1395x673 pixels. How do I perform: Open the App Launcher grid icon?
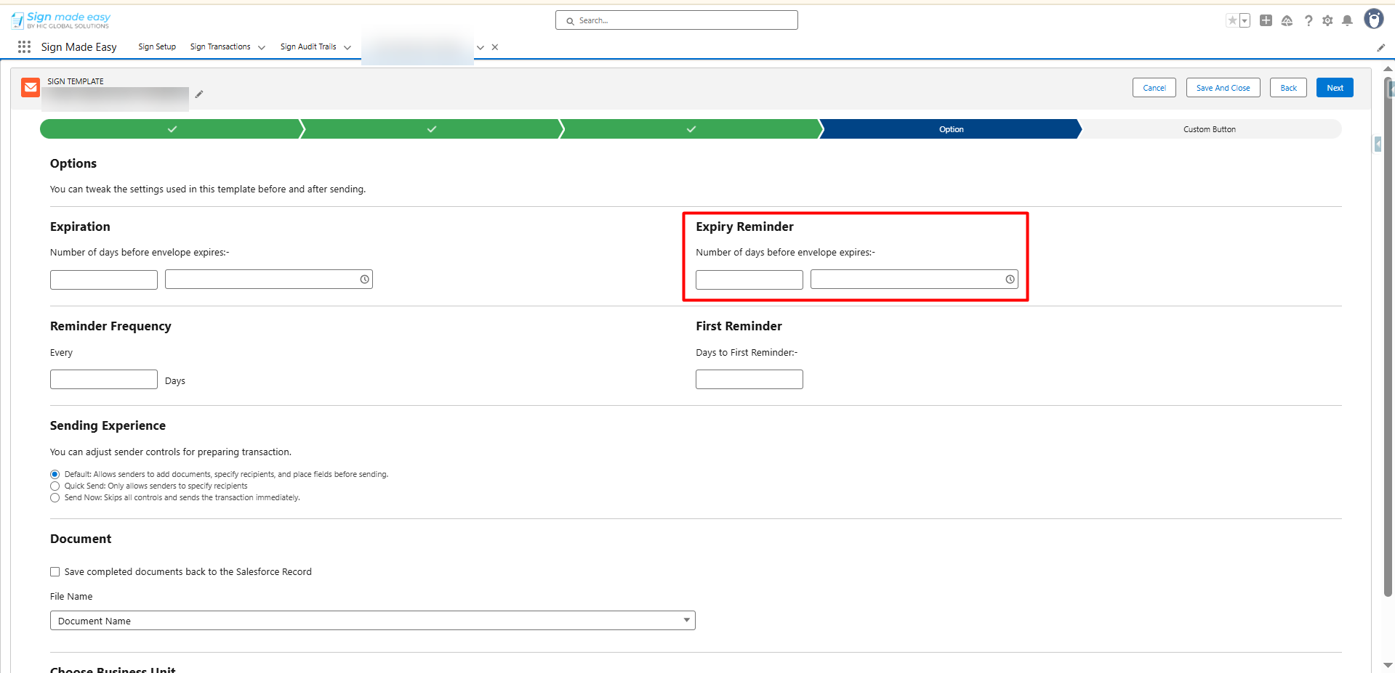tap(24, 47)
